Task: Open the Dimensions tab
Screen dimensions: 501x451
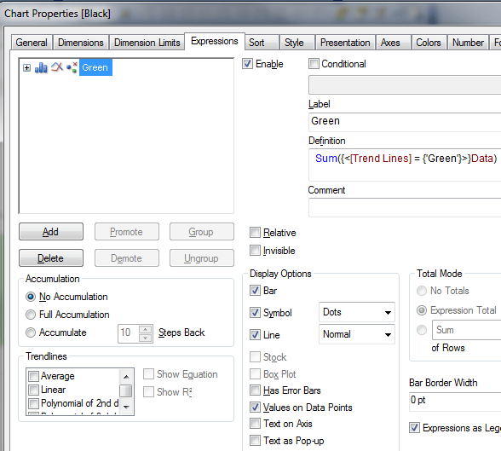Action: click(81, 43)
